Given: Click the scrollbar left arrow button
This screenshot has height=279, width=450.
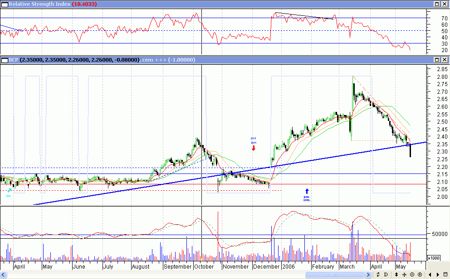Looking at the screenshot, I should [x=4, y=275].
